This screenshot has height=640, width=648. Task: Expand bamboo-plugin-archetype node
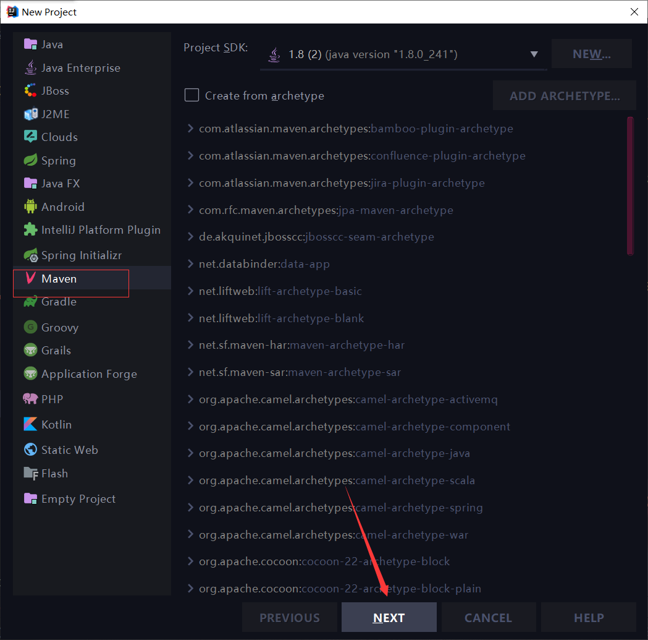[190, 128]
